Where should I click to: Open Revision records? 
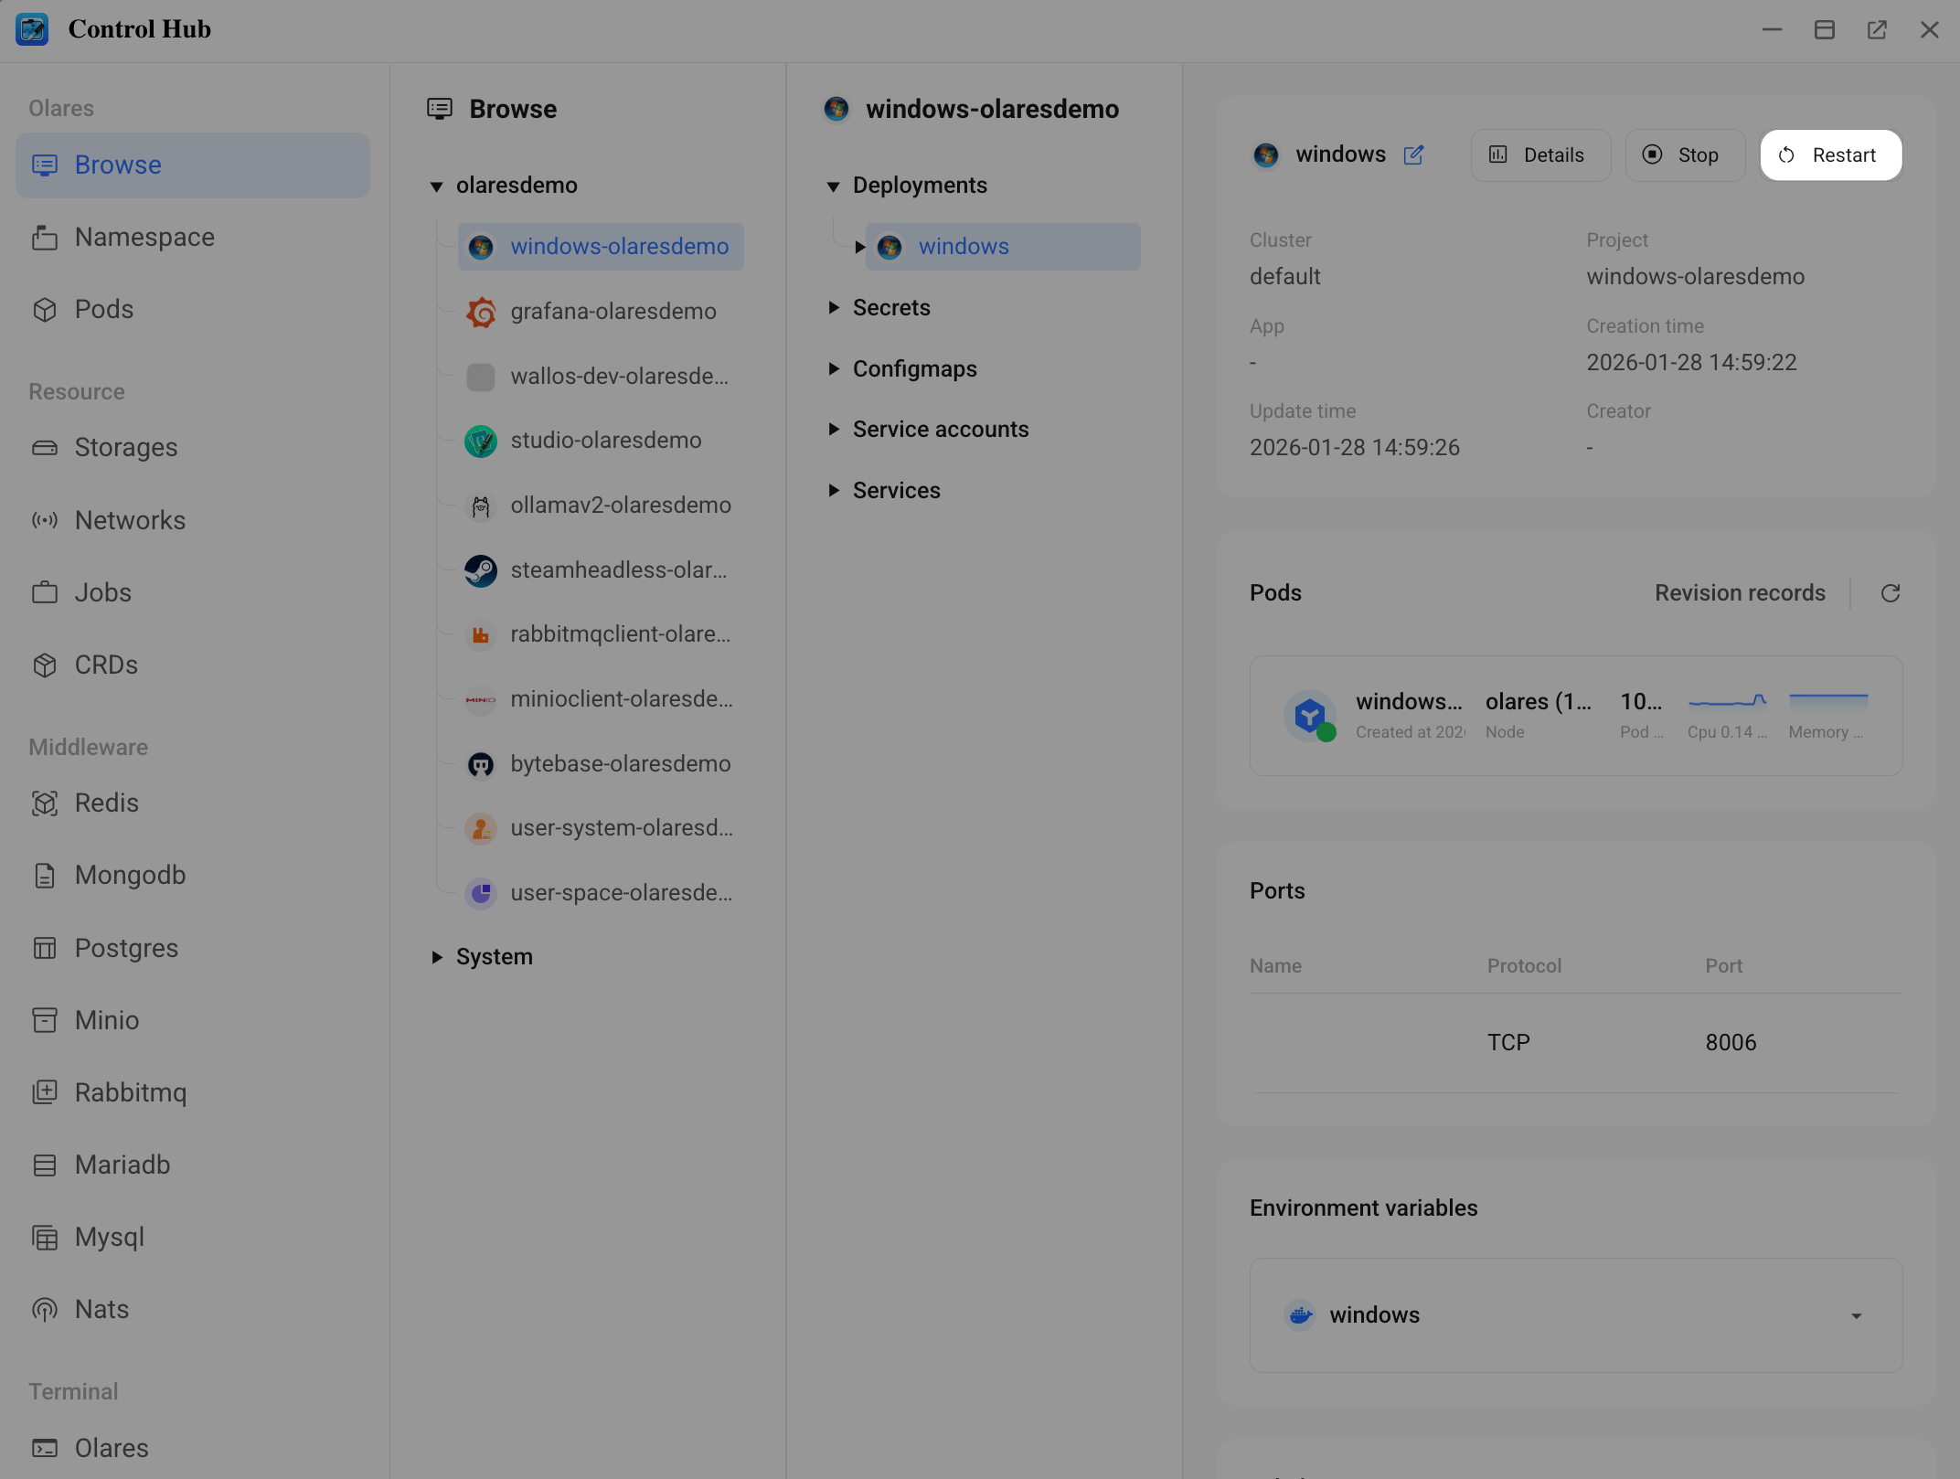[1739, 593]
